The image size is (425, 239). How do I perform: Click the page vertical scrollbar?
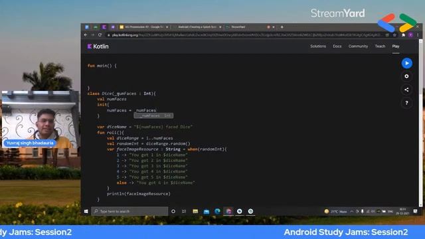tap(420, 122)
